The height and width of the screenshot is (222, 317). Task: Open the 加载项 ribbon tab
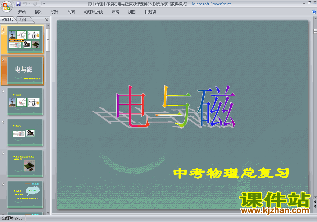150,12
